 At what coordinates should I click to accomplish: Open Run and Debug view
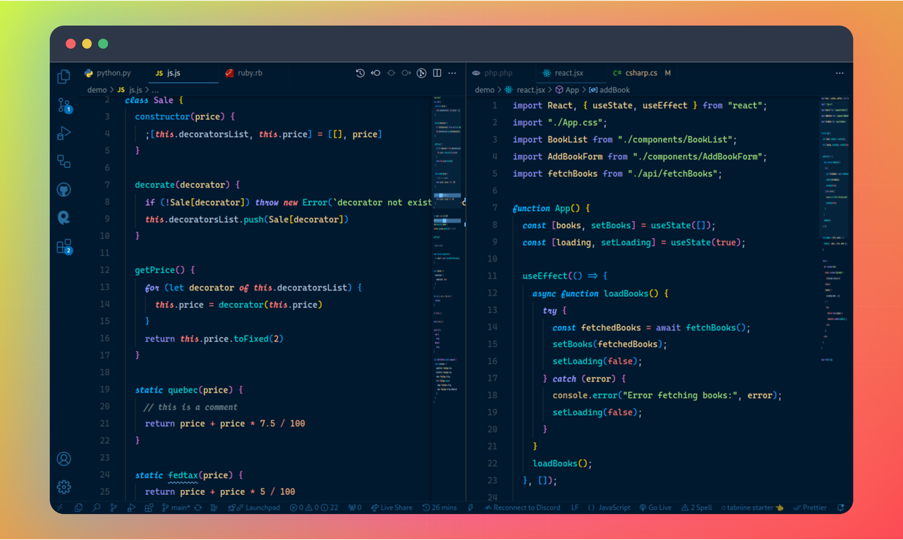(x=63, y=133)
